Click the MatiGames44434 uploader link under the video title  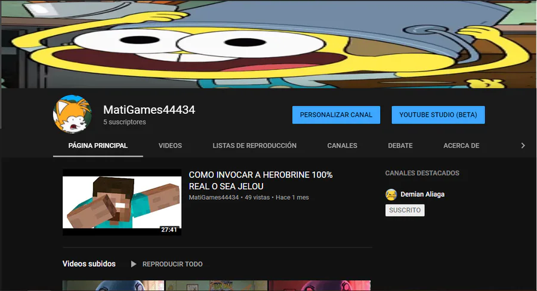(x=214, y=197)
